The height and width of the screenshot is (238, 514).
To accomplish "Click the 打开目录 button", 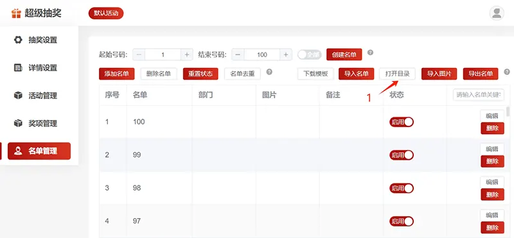I will (x=397, y=74).
